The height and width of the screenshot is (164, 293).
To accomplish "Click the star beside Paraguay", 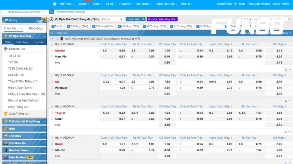I will coord(52,88).
